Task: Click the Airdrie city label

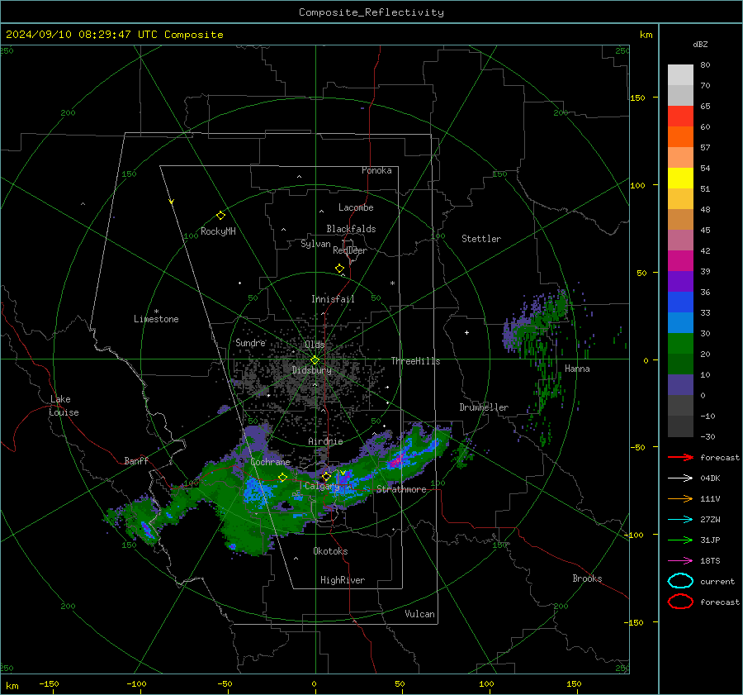Action: tap(325, 441)
